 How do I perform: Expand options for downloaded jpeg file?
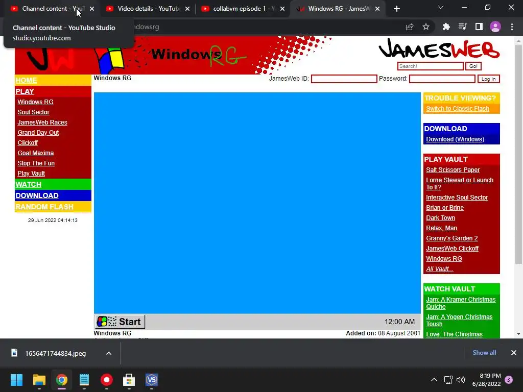point(109,353)
